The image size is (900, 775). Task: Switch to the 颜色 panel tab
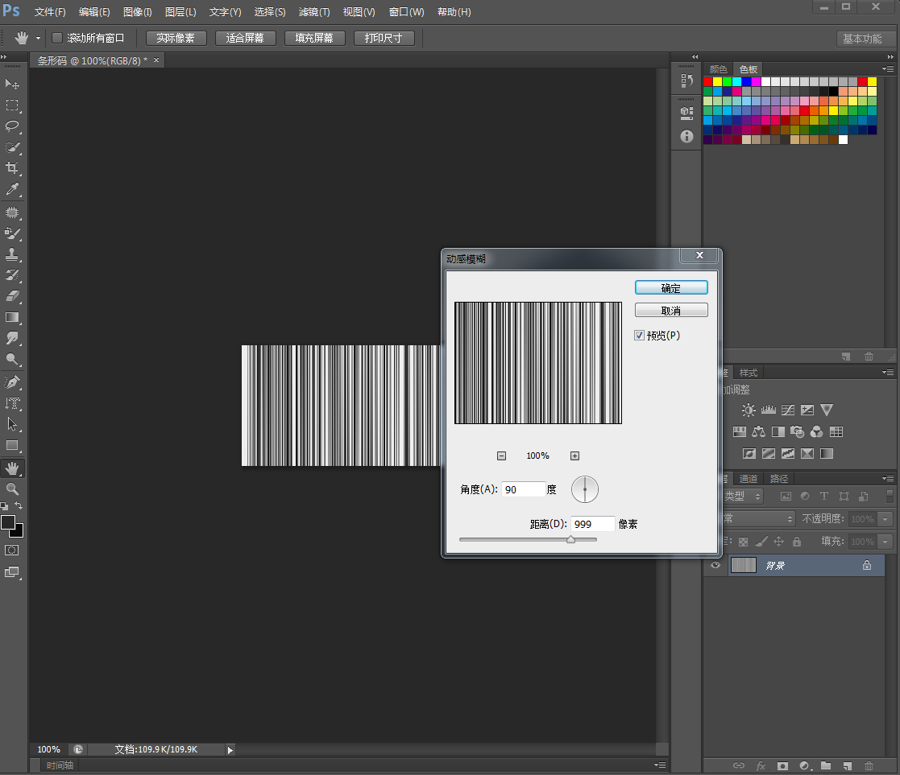tap(718, 70)
